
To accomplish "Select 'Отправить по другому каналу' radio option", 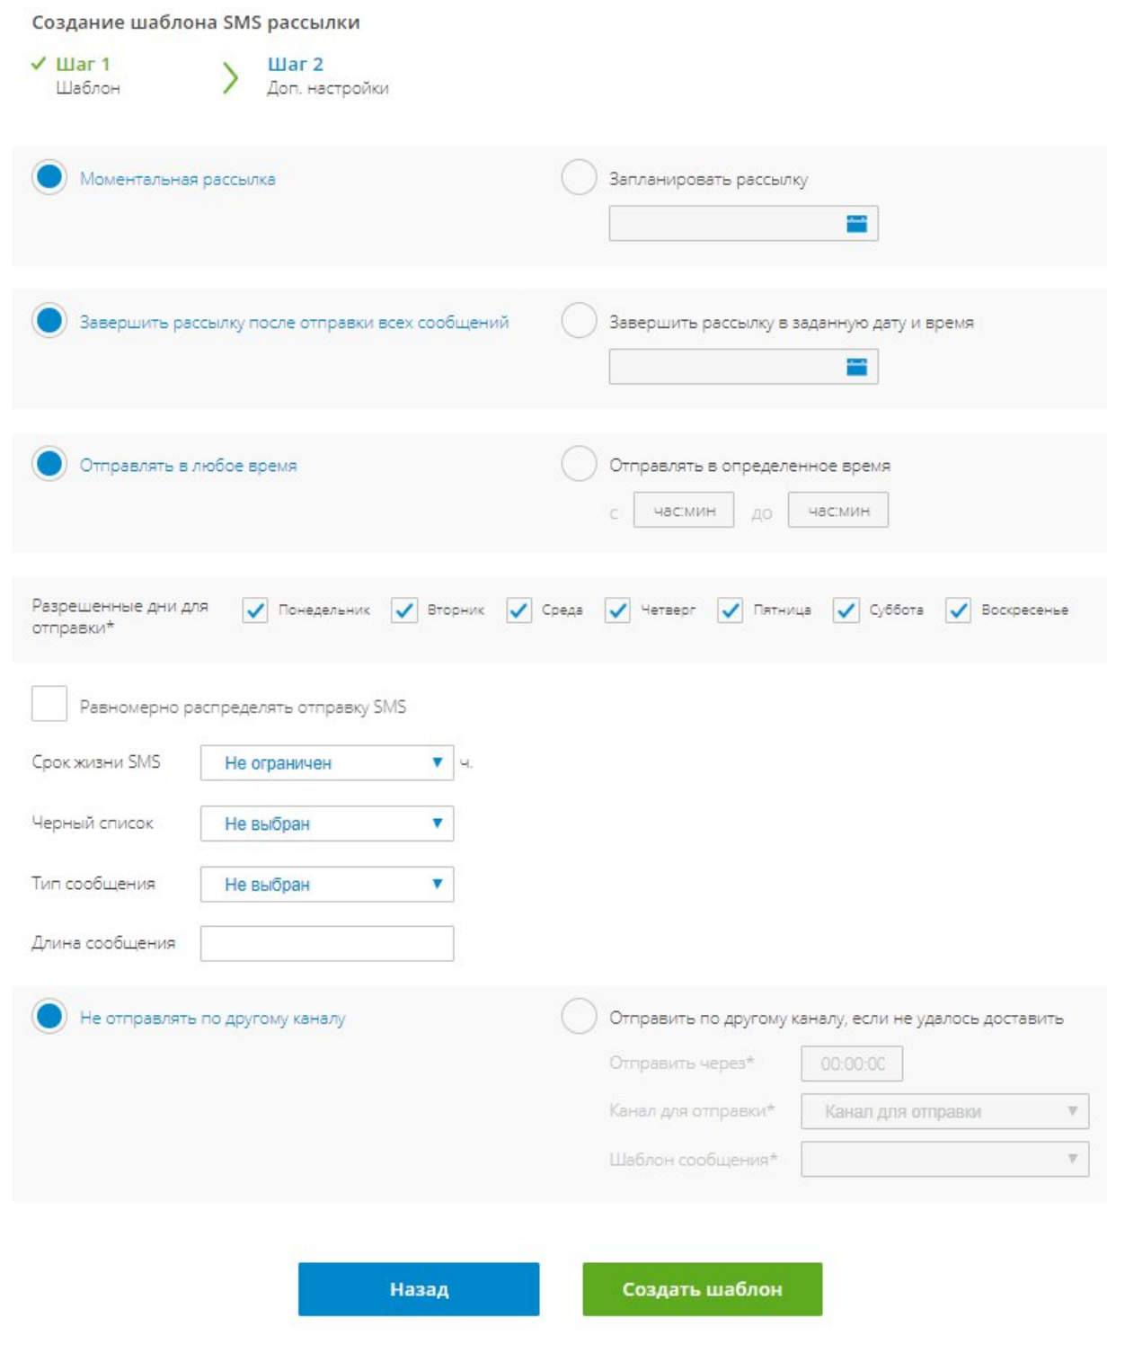I will click(x=579, y=1017).
